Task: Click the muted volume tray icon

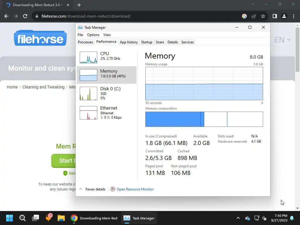Action: (x=264, y=218)
